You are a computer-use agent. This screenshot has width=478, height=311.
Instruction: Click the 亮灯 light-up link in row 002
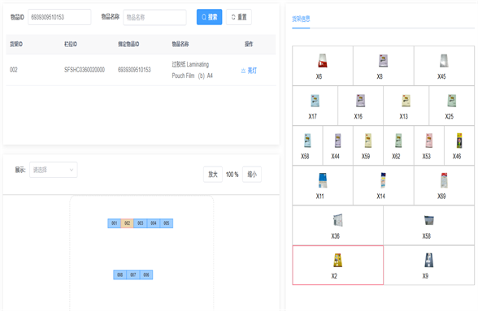click(249, 71)
